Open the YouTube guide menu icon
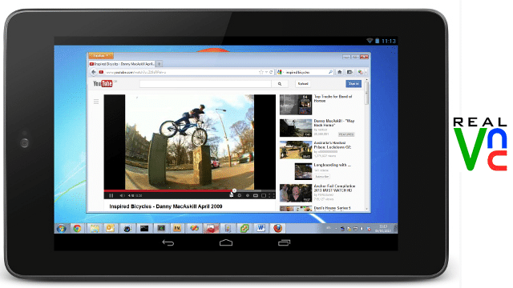The image size is (513, 288). pos(96,102)
